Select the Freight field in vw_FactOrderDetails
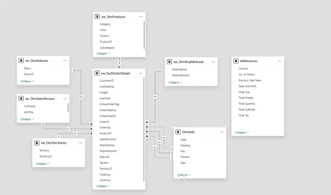The height and width of the screenshot is (195, 331). tap(104, 92)
